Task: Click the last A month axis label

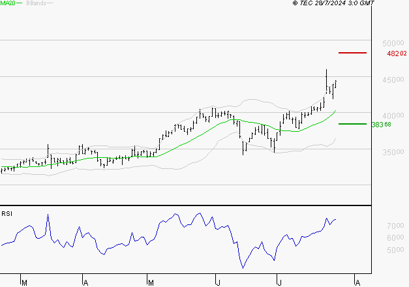Action: [x=357, y=283]
